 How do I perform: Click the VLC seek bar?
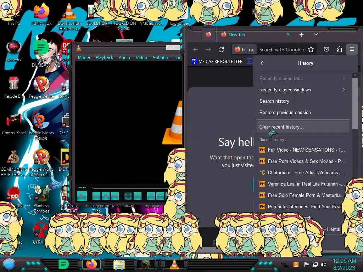click(130, 187)
